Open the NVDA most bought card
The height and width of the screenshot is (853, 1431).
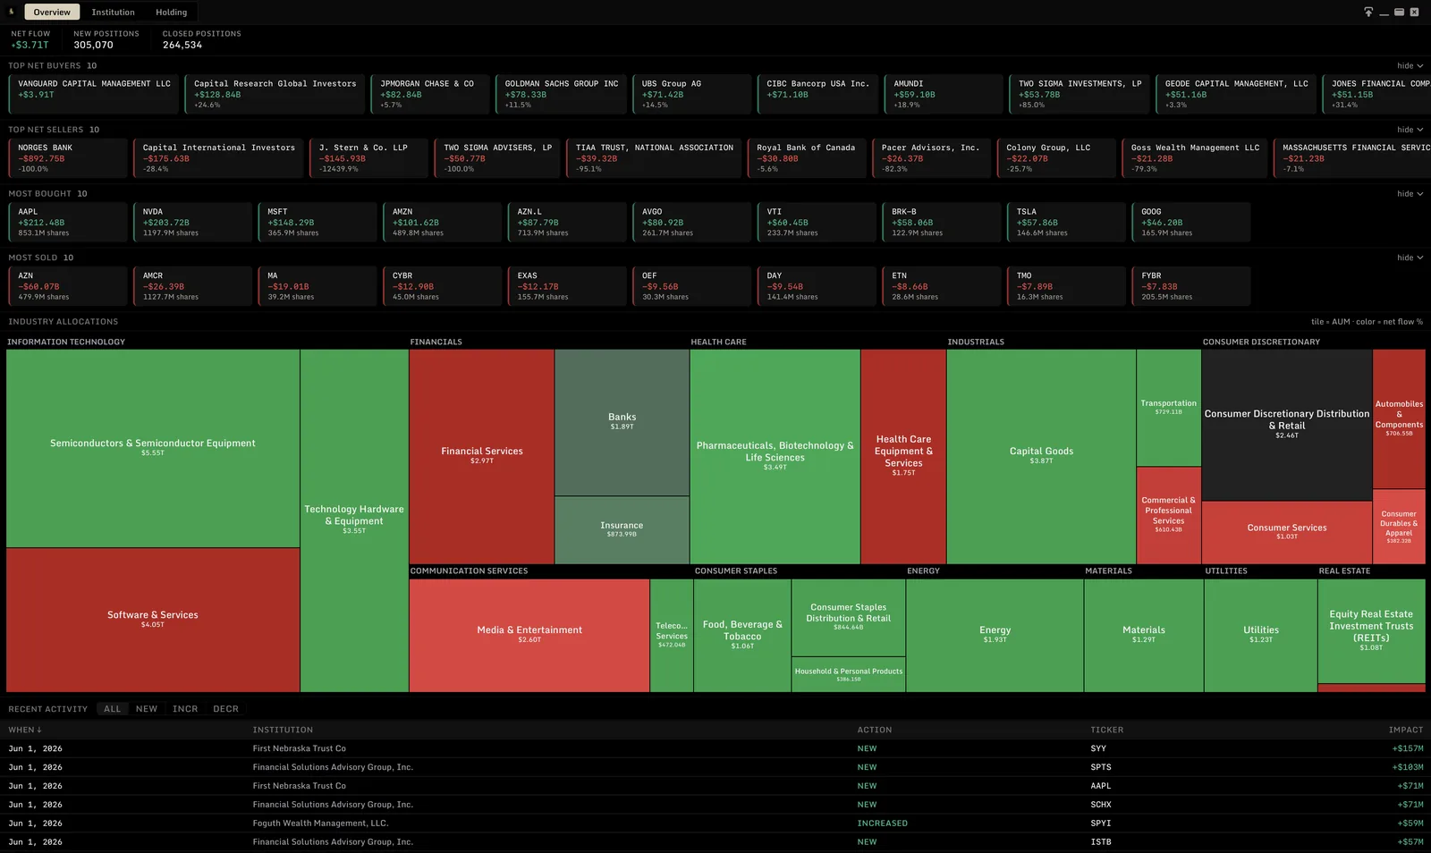tap(193, 222)
